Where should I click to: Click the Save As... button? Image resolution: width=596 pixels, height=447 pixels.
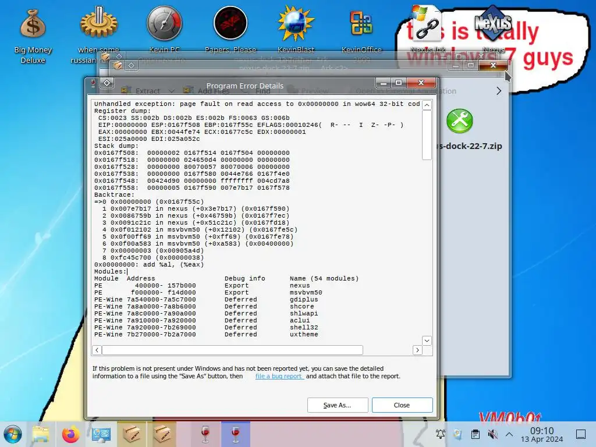click(x=338, y=405)
